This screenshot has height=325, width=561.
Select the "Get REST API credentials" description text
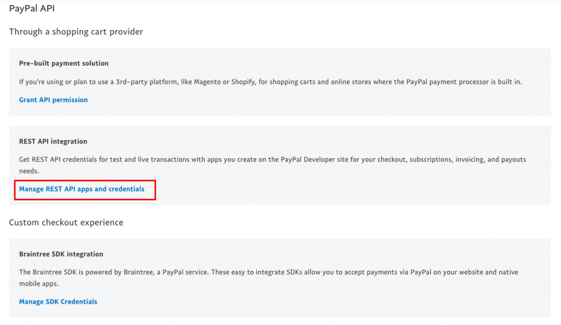tap(273, 165)
